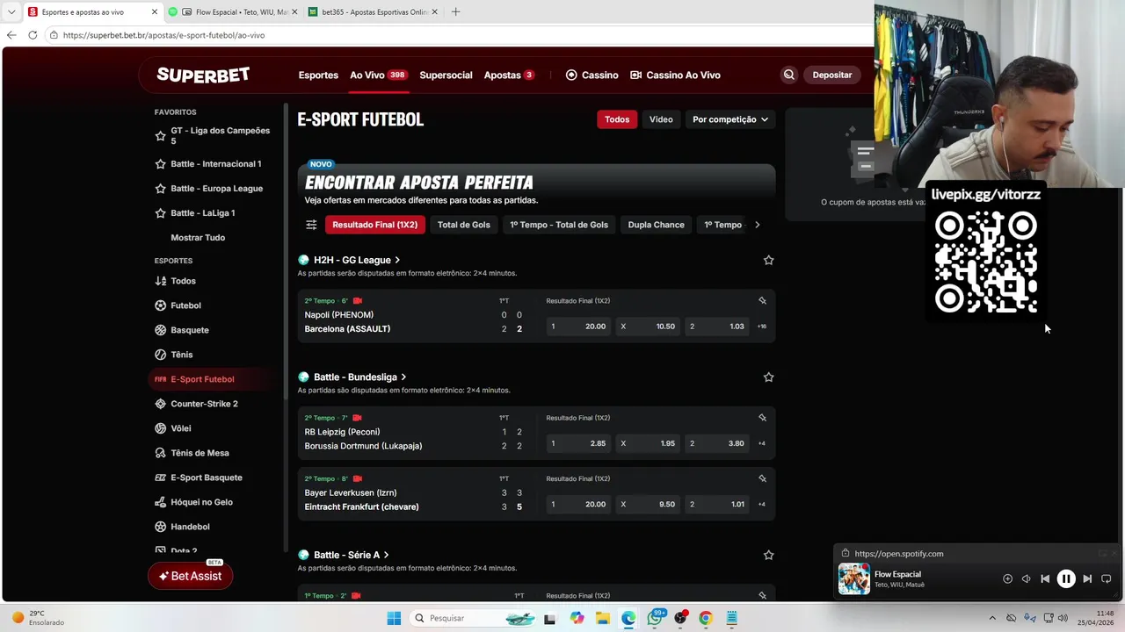Screen dimensions: 1125x632
Task: Open the Bet Assist beta button
Action: [191, 576]
